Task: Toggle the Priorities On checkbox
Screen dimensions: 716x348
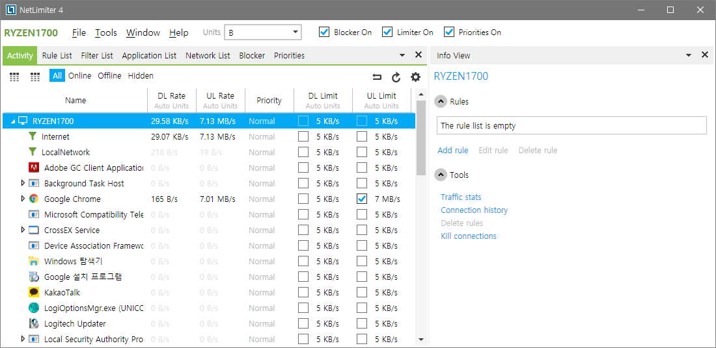Action: 449,32
